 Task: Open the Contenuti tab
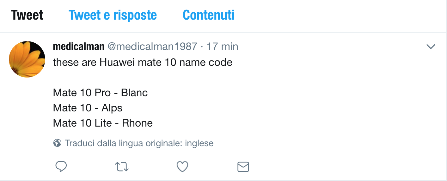[x=209, y=15]
